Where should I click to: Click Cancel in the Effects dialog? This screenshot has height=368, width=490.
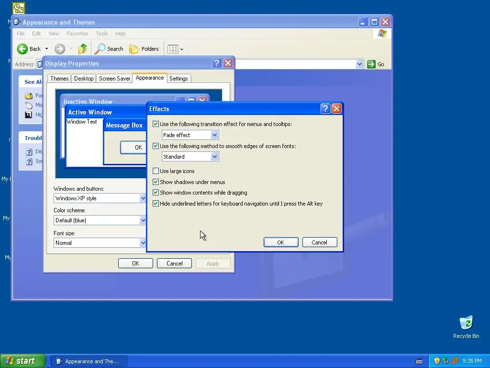click(319, 242)
